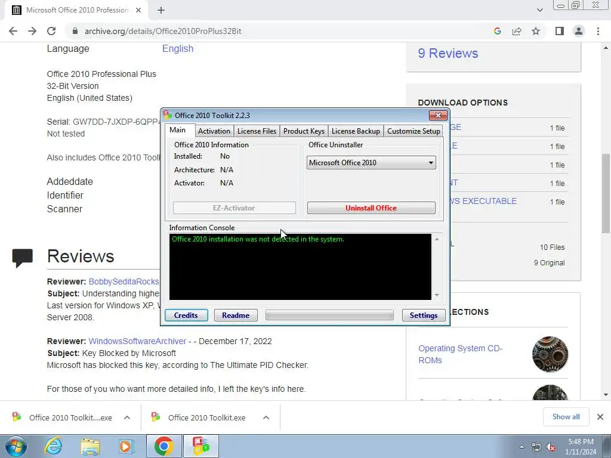Close the Office 2010 Toolkit window

[x=438, y=115]
